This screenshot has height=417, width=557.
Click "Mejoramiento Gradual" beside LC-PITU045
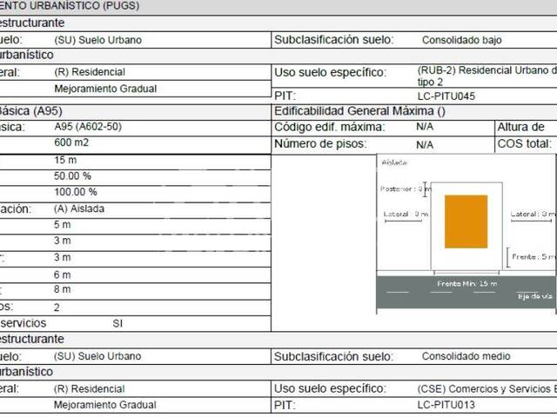[x=105, y=89]
